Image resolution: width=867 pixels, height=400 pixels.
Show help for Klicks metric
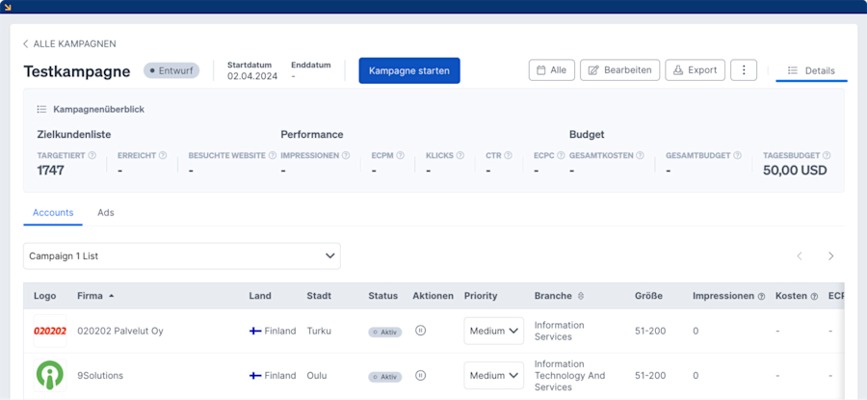[x=460, y=155]
